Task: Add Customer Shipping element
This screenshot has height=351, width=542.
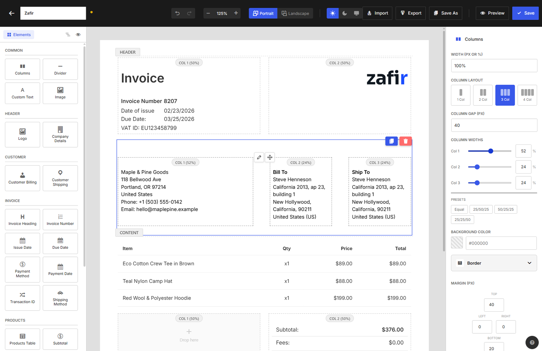Action: tap(60, 178)
